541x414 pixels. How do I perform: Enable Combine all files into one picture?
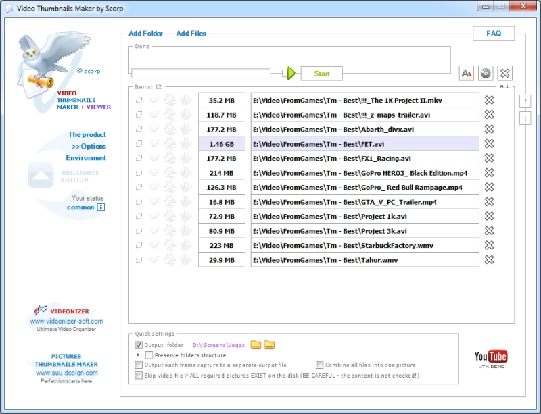click(320, 365)
